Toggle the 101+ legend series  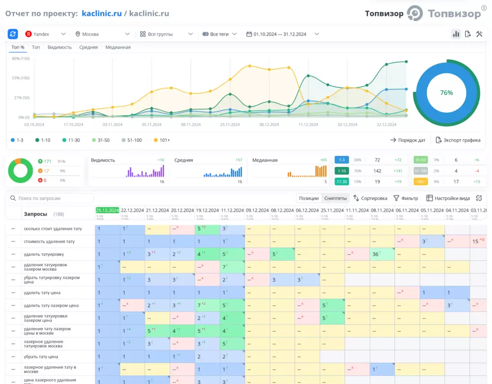(x=161, y=140)
